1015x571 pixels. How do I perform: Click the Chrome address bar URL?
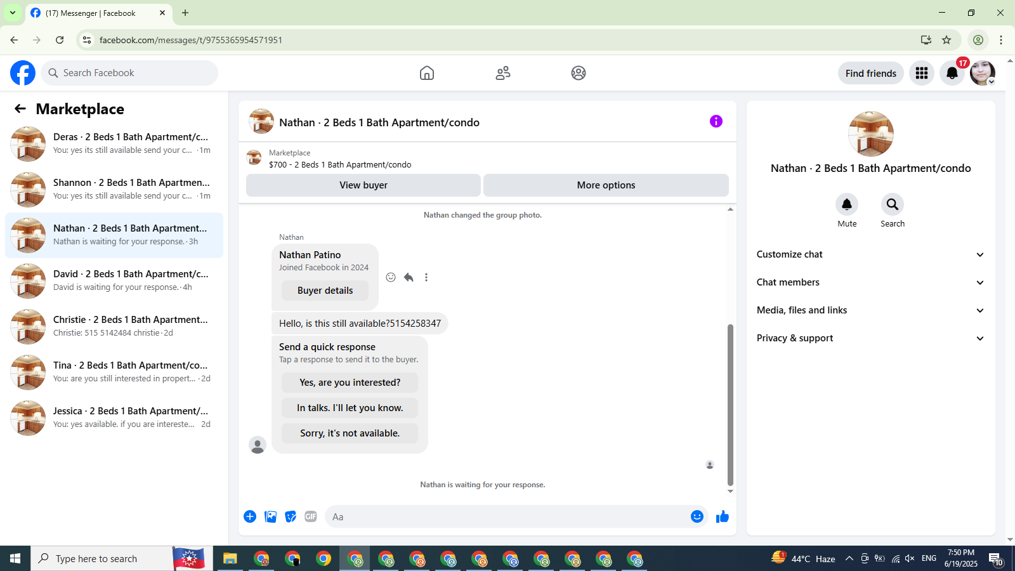191,40
